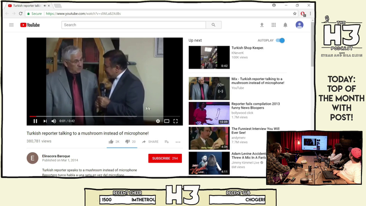Click inside the YouTube search field
Viewport: 366px width, 206px height.
133,25
